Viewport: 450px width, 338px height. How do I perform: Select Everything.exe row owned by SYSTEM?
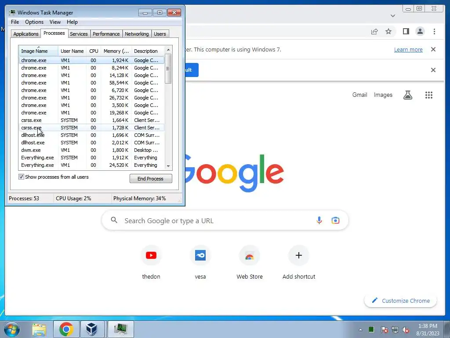click(91, 158)
